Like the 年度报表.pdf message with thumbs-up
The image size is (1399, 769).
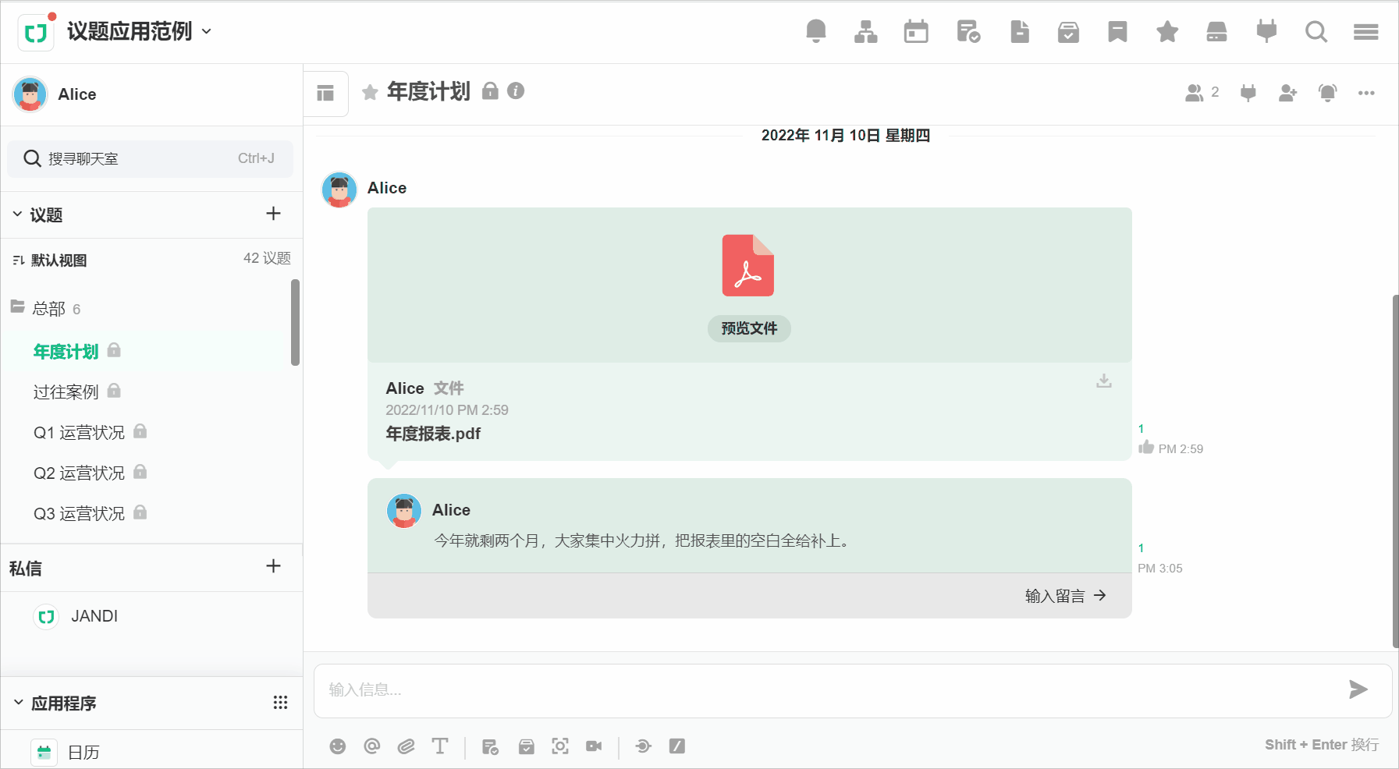click(1145, 448)
